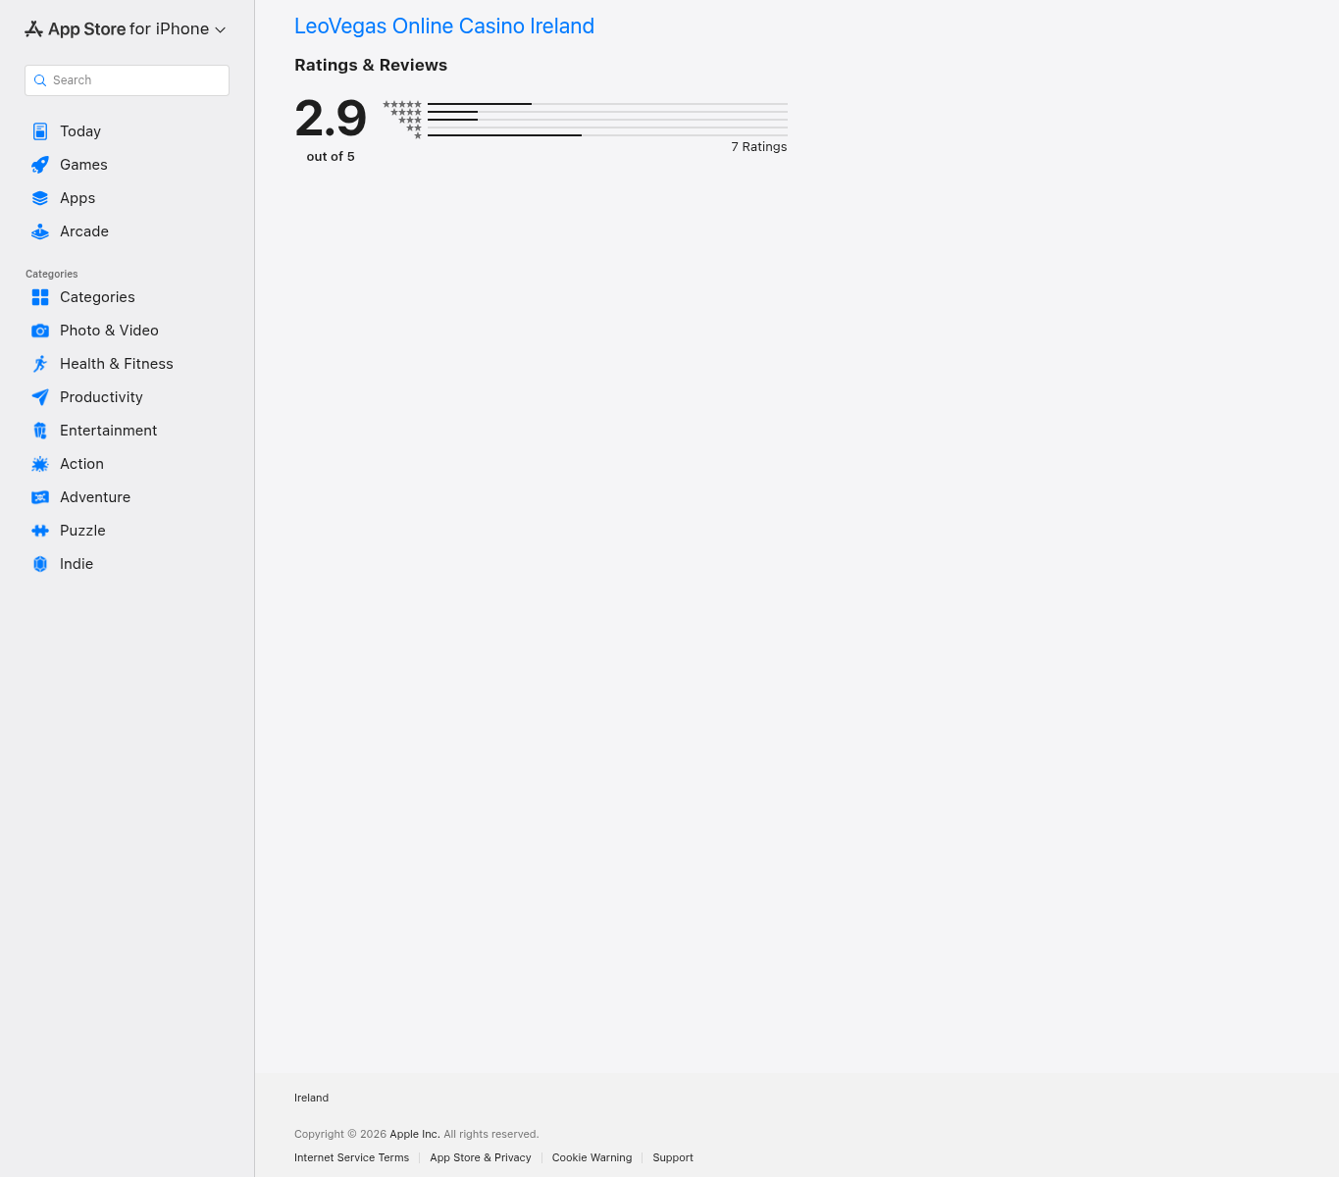The image size is (1339, 1177).
Task: Click the Ratings & Reviews heading
Action: pos(371,66)
